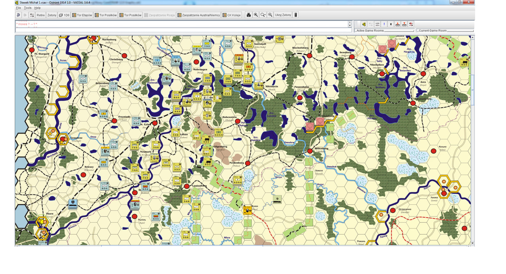
Task: Select the gray turn marker counter labeled 9
Action: (278, 200)
